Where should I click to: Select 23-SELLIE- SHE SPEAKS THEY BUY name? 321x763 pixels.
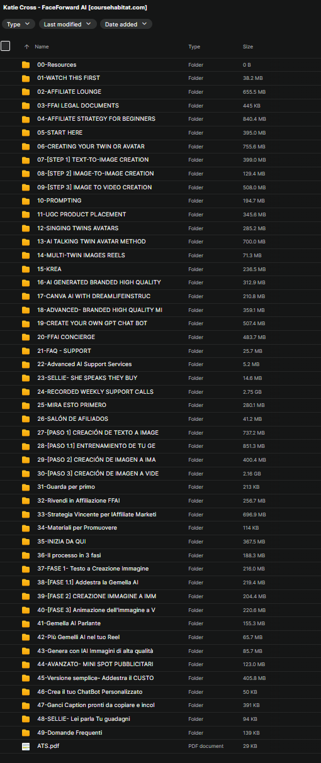point(87,378)
